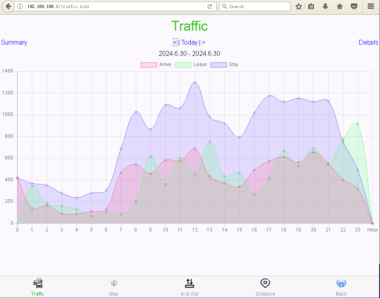
Task: Open the hamburger menu icon
Action: [371, 6]
